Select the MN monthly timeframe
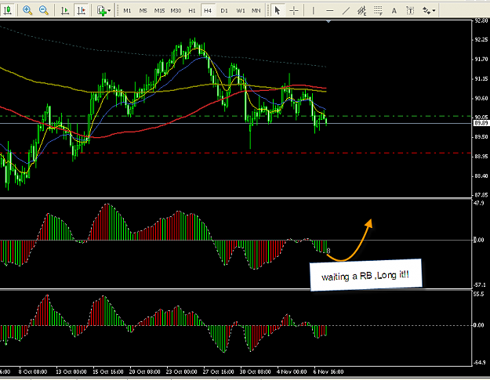The height and width of the screenshot is (380, 490). coord(256,11)
